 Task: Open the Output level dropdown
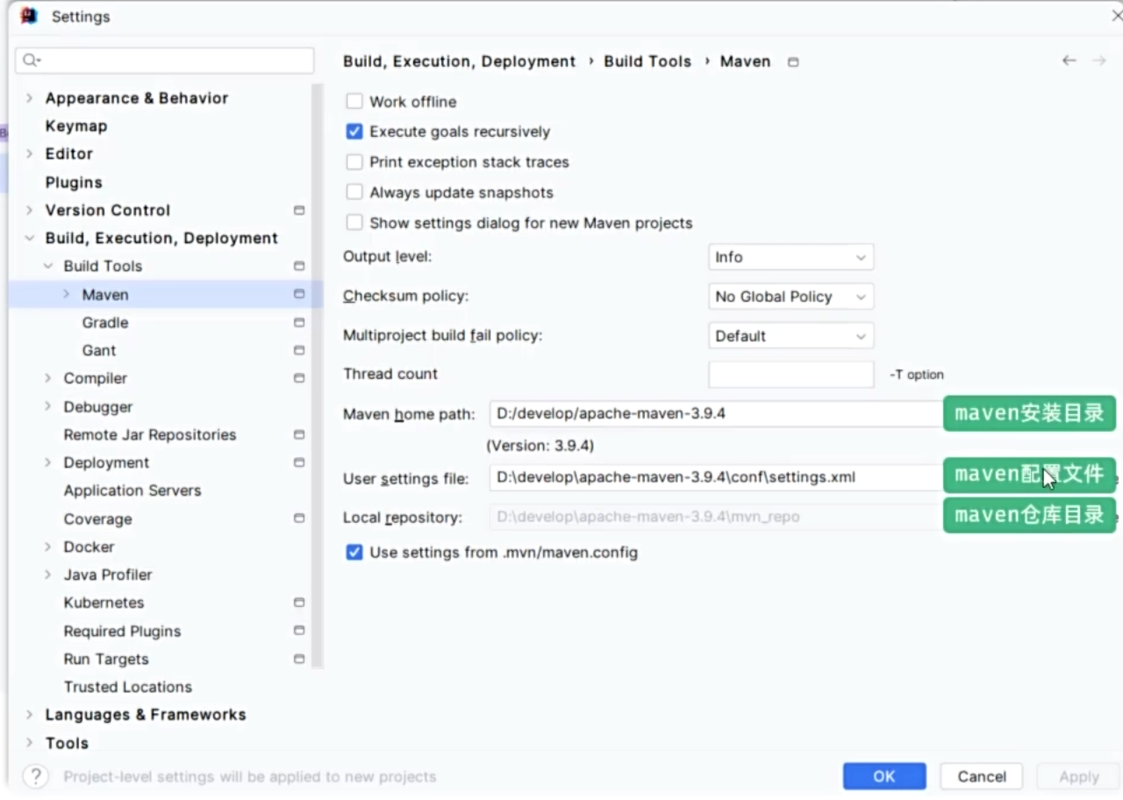point(790,257)
